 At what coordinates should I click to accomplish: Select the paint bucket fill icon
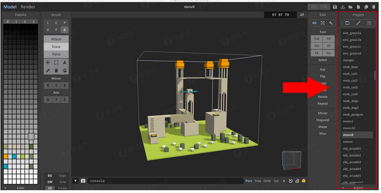pos(64,70)
